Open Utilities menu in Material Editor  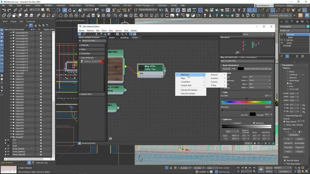[x=134, y=30]
